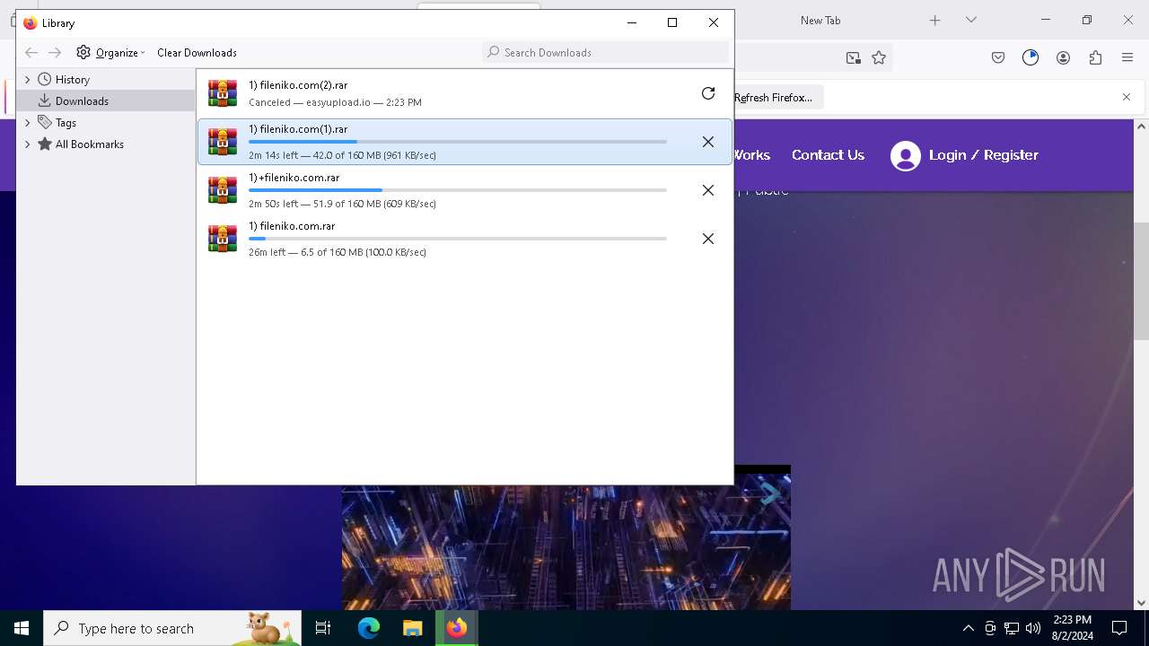Open the Firefox application menu
Screen dimensions: 1149x646
point(1127,57)
